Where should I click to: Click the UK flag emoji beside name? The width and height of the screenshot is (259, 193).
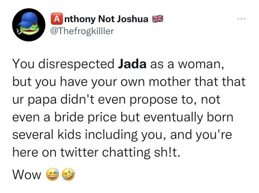pyautogui.click(x=157, y=19)
